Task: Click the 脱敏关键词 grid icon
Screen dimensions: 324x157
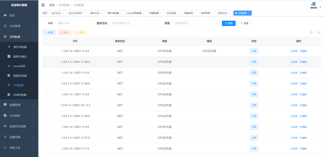Action: coord(9,56)
